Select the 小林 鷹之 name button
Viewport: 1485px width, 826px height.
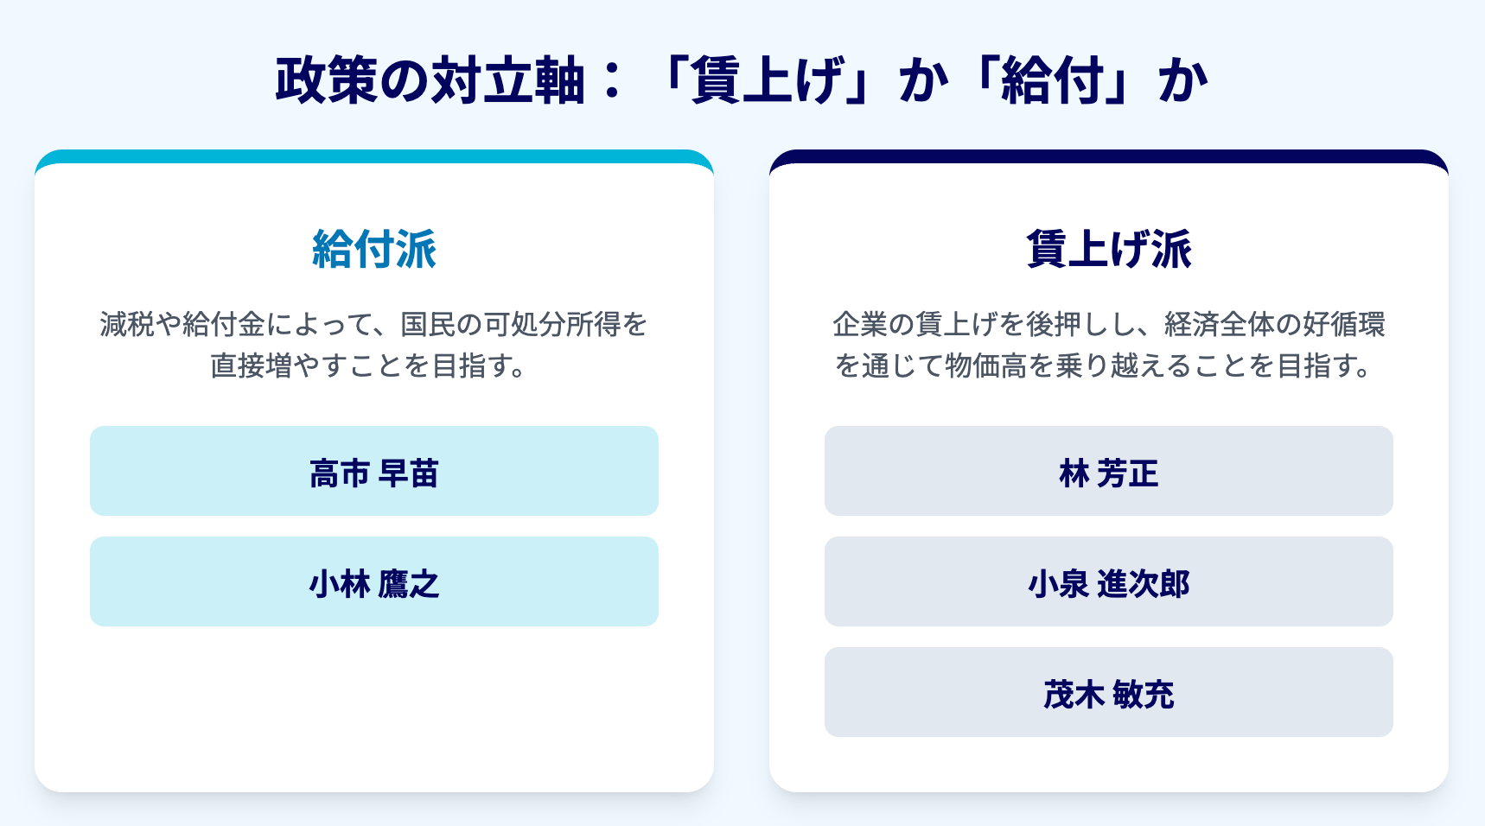[373, 582]
